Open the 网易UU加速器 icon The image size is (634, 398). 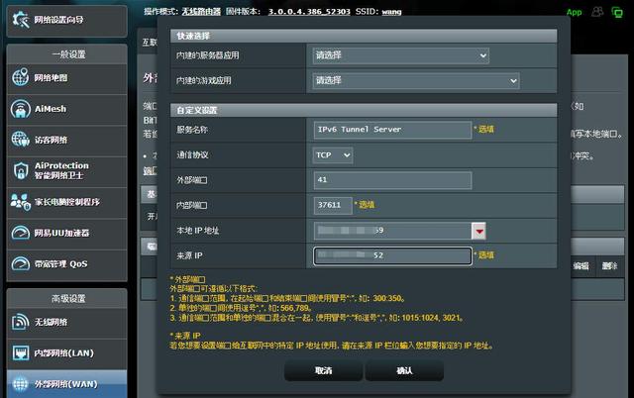[20, 233]
